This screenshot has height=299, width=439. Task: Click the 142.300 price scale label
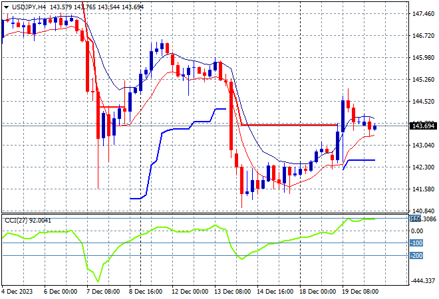click(x=424, y=167)
